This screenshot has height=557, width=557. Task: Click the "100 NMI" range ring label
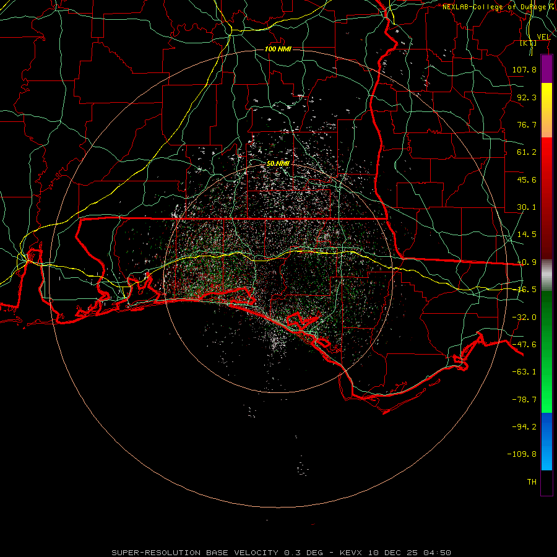(x=278, y=49)
